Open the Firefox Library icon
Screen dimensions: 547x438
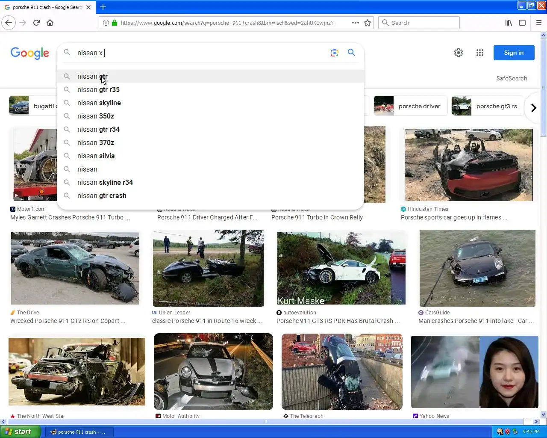click(509, 23)
